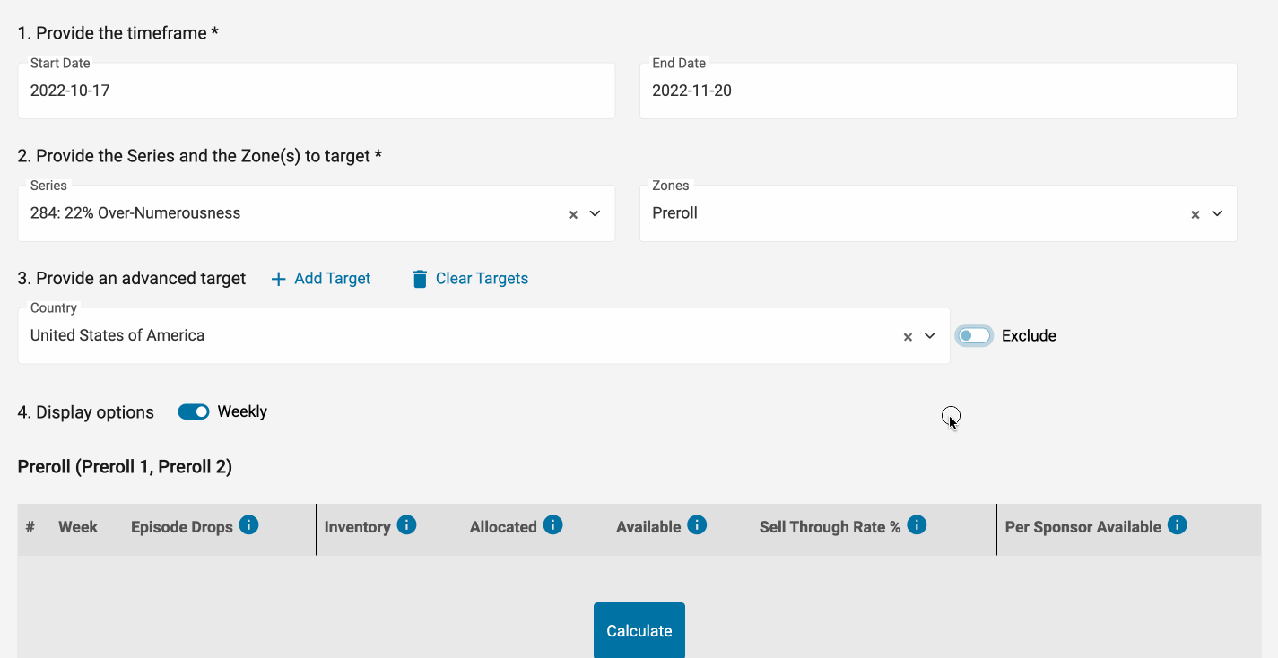Click the Episode Drops column header
The width and height of the screenshot is (1278, 658).
pos(182,527)
